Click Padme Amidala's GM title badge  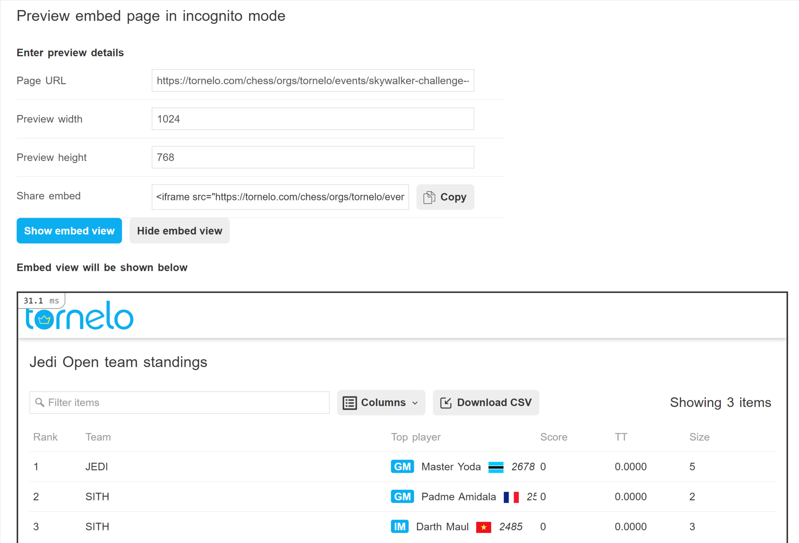(402, 496)
